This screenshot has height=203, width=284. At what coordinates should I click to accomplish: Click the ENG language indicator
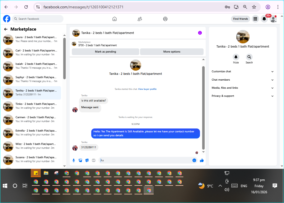click(244, 186)
